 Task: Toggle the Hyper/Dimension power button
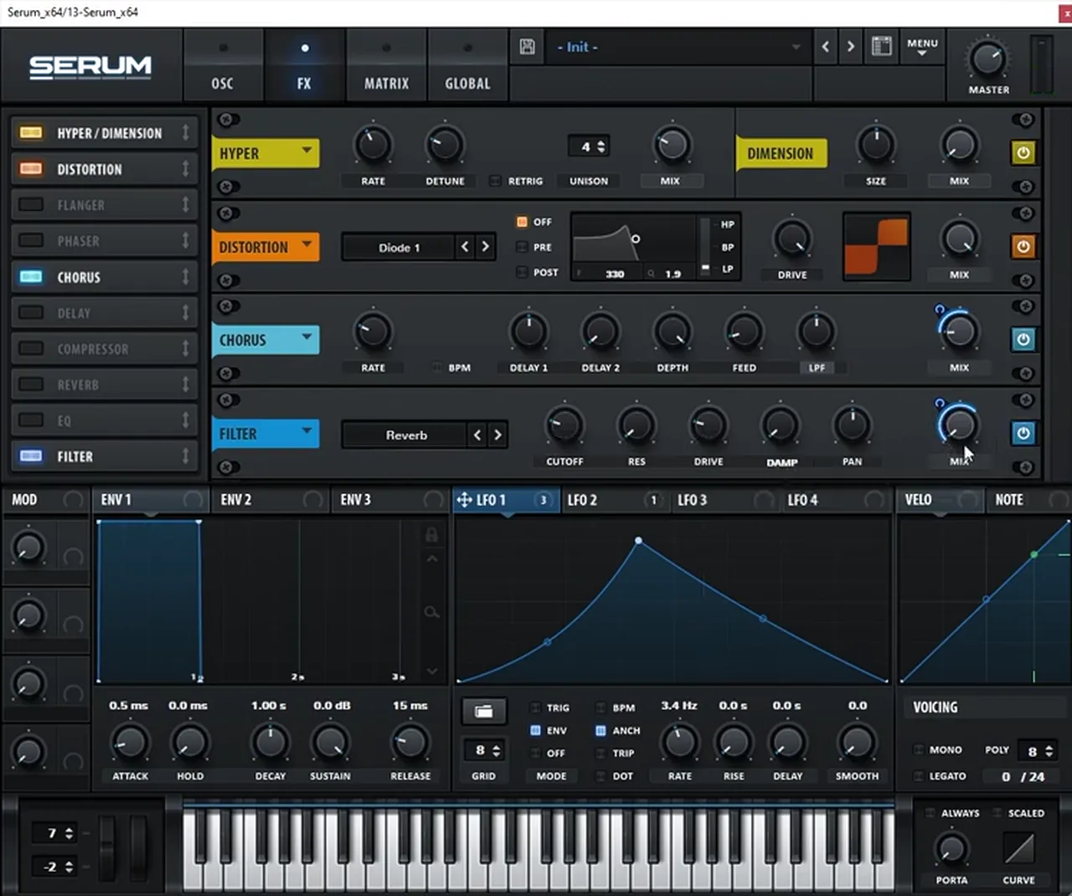tap(1023, 153)
